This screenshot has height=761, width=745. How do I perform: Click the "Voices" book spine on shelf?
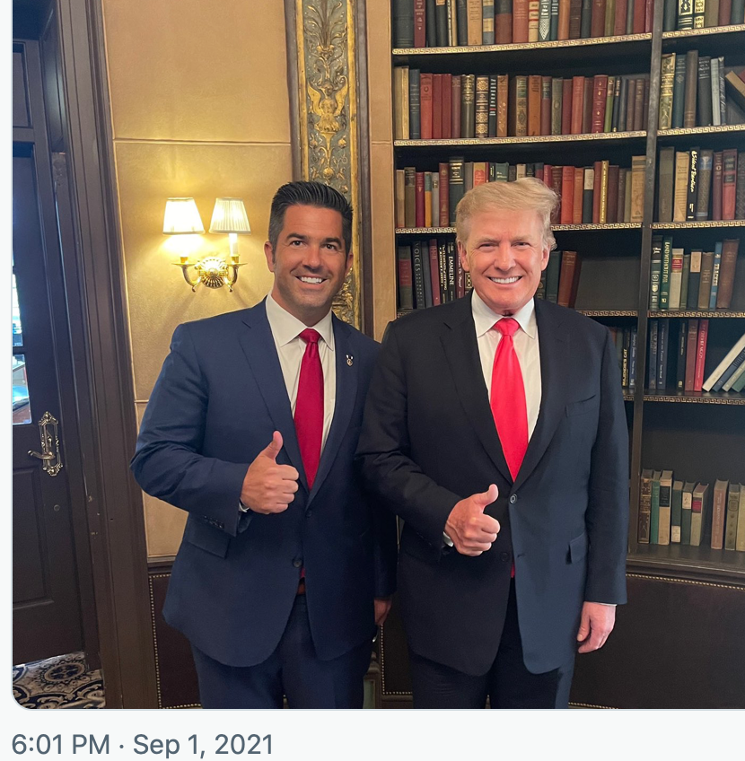tap(417, 275)
